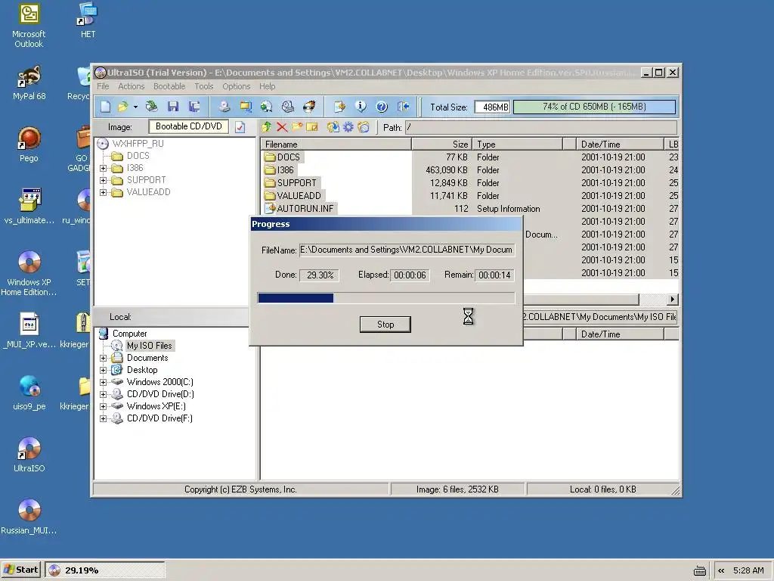Expand the CD/DVD Drive(D:) node
This screenshot has height=581, width=774.
pos(103,394)
